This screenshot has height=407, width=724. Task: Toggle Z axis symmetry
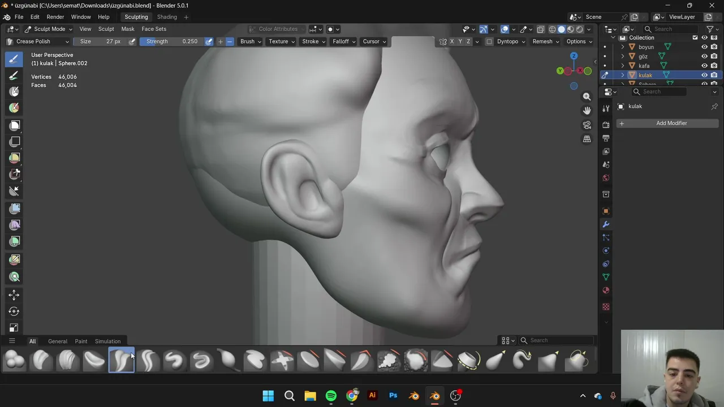click(468, 41)
